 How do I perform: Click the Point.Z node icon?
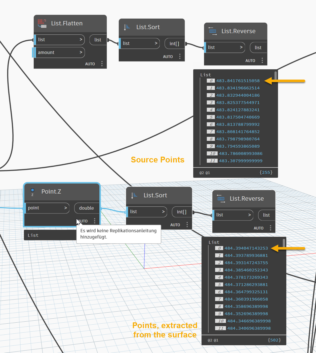pyautogui.click(x=32, y=192)
